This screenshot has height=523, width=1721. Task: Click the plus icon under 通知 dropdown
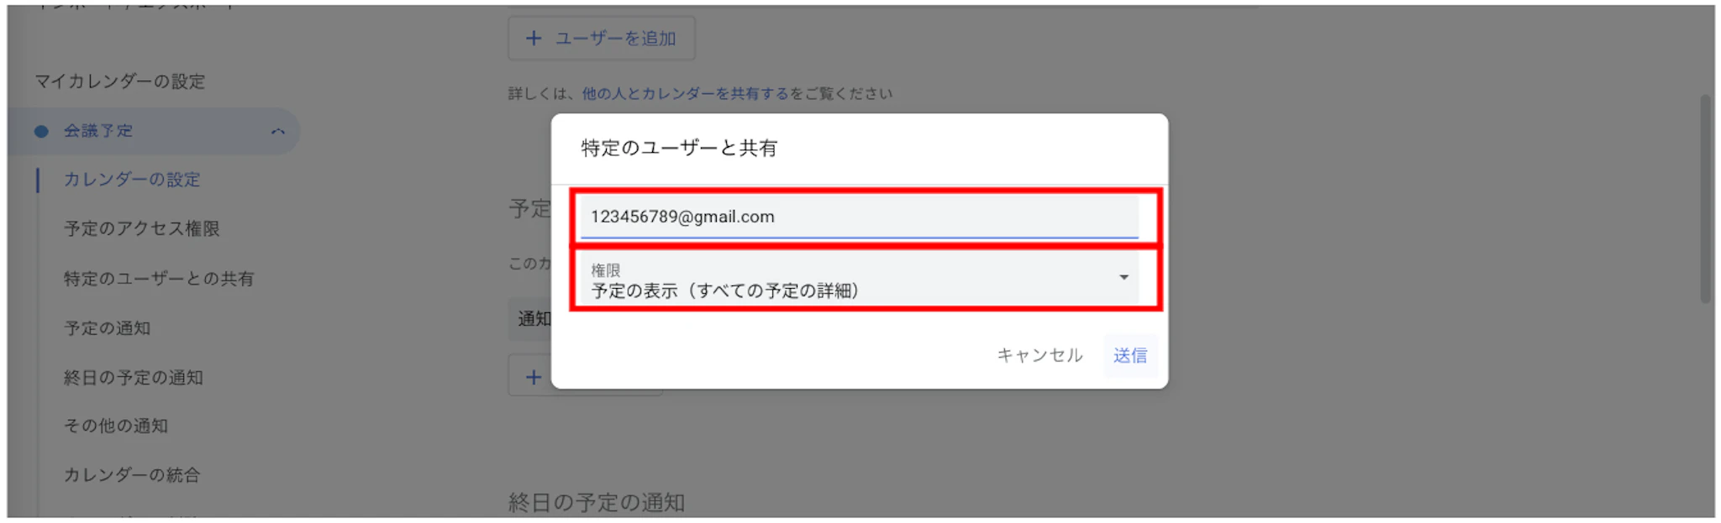point(533,377)
